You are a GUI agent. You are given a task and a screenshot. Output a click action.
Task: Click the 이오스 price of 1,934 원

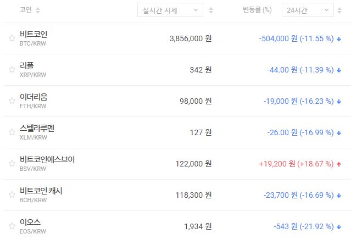pos(198,226)
